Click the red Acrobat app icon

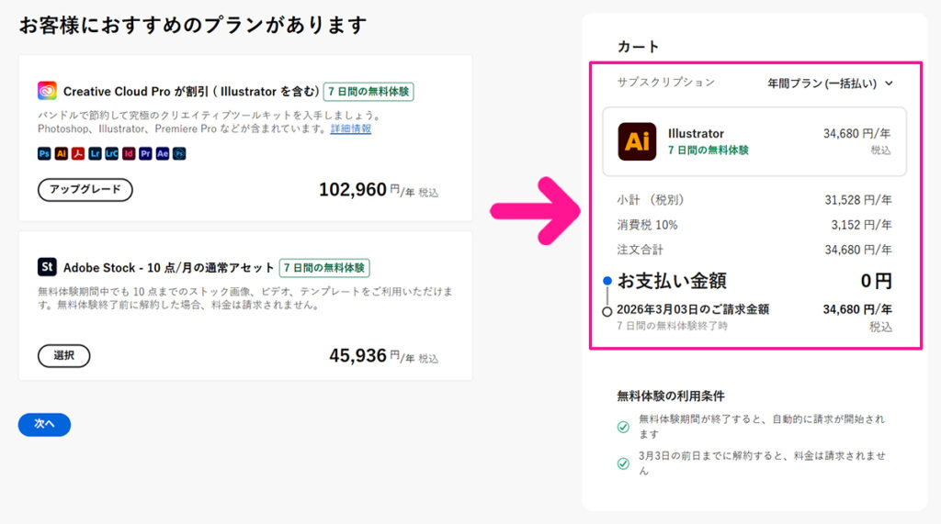(x=78, y=153)
